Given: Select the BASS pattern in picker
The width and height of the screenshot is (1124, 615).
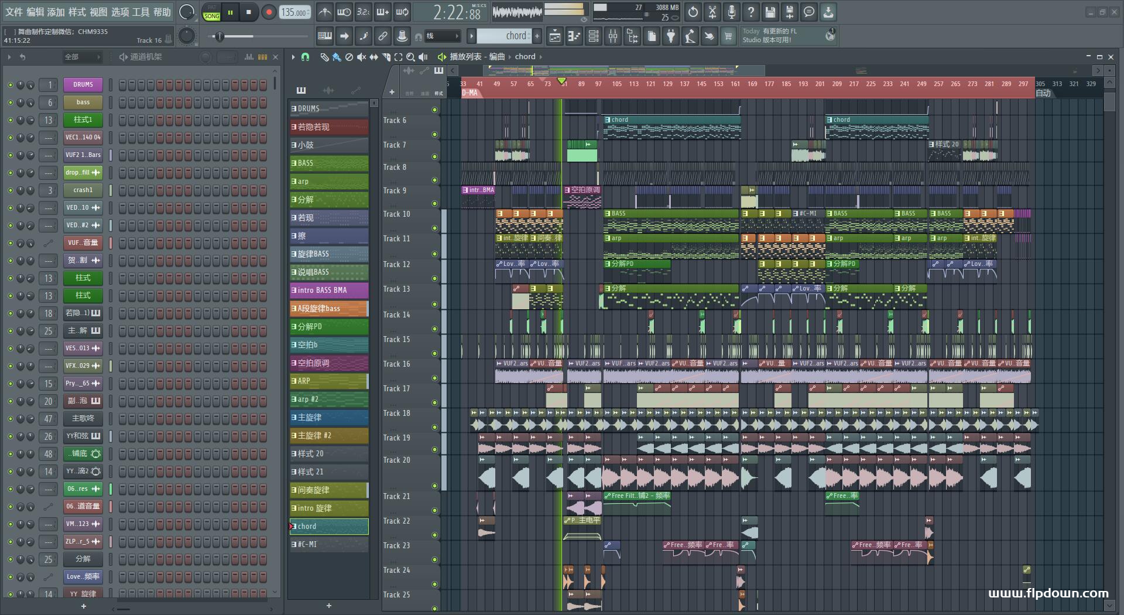Looking at the screenshot, I should [x=329, y=163].
